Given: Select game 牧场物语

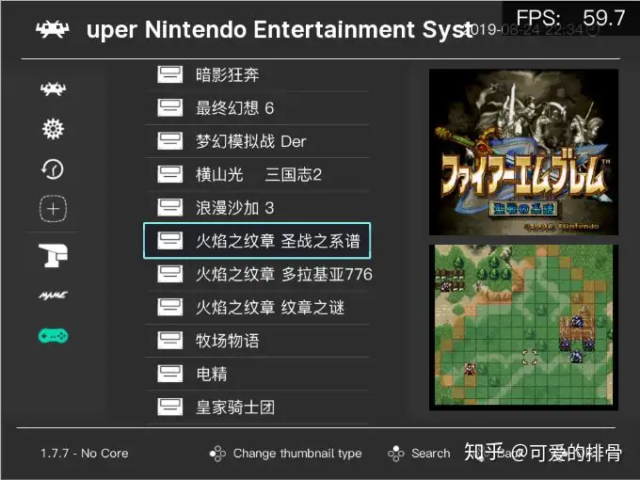Looking at the screenshot, I should pyautogui.click(x=257, y=341).
